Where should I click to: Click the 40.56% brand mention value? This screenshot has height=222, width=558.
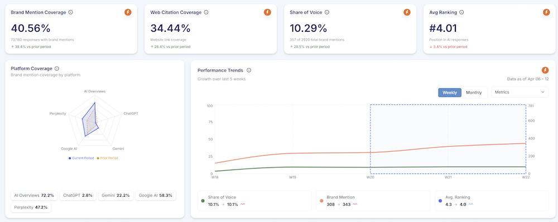pos(31,28)
